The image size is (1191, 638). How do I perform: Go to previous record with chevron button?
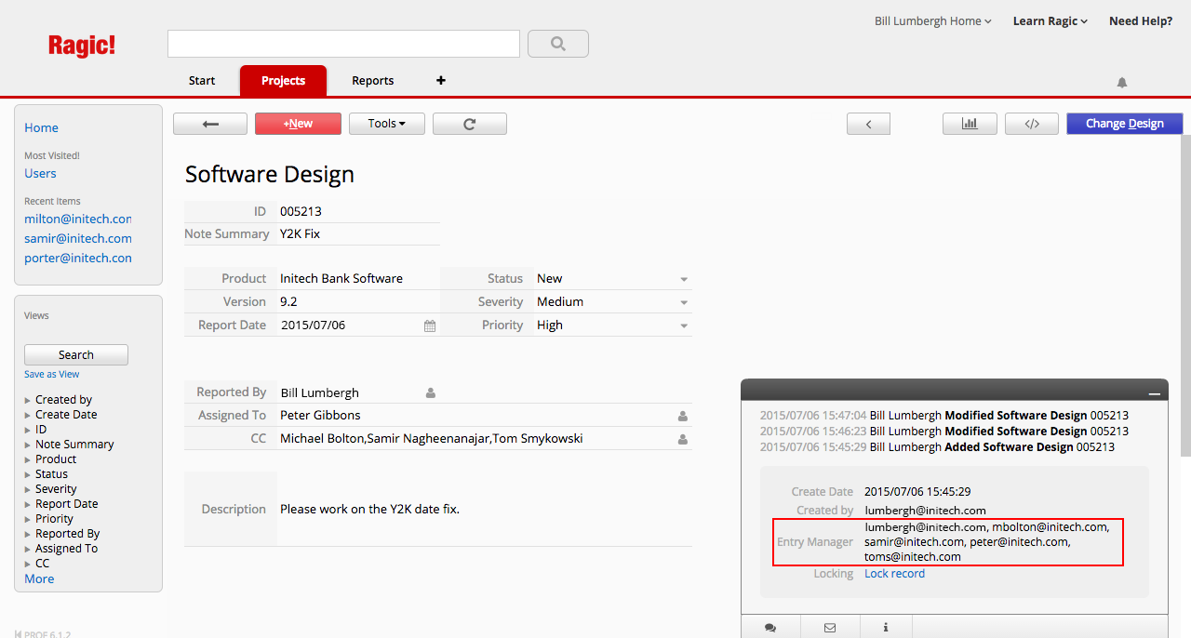click(868, 124)
